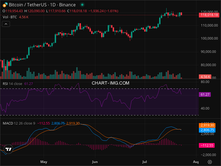The width and height of the screenshot is (221, 166).
Task: Click the pink −112.55 histogram label
Action: 207,146
